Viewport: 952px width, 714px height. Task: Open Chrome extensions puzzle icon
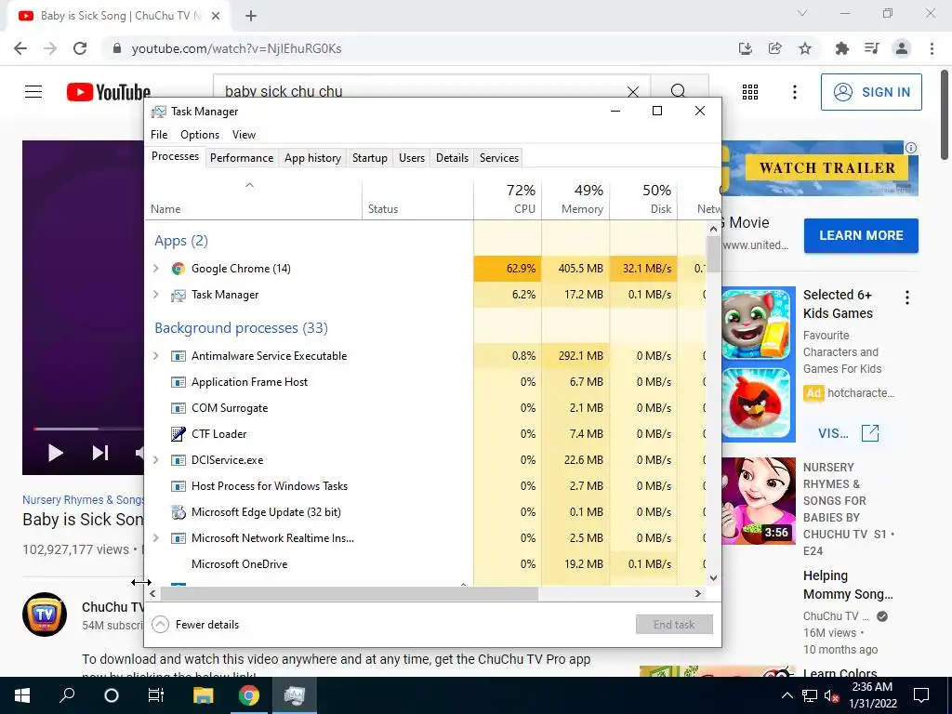[841, 48]
